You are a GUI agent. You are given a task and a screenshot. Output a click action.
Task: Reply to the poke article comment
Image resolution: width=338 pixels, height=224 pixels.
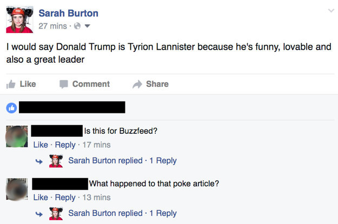coord(65,198)
